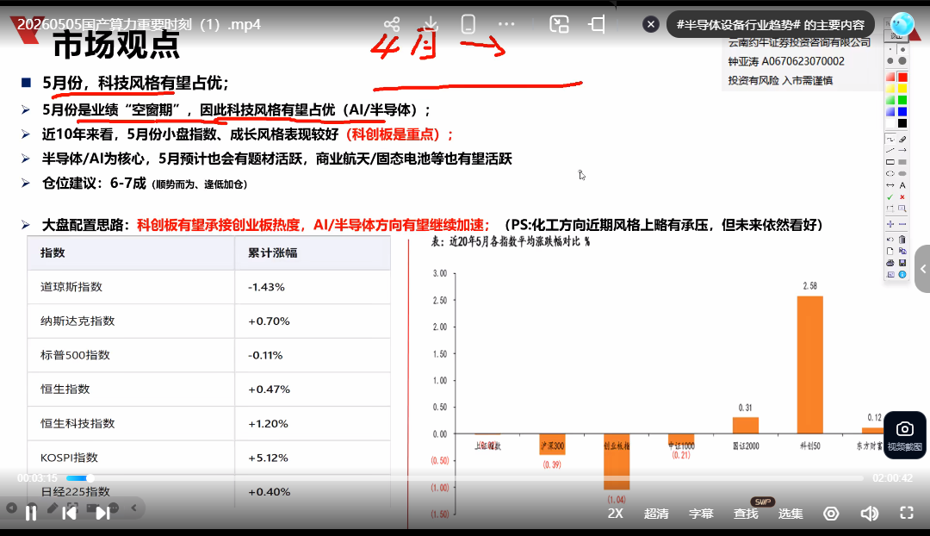Pause the video playback

31,513
